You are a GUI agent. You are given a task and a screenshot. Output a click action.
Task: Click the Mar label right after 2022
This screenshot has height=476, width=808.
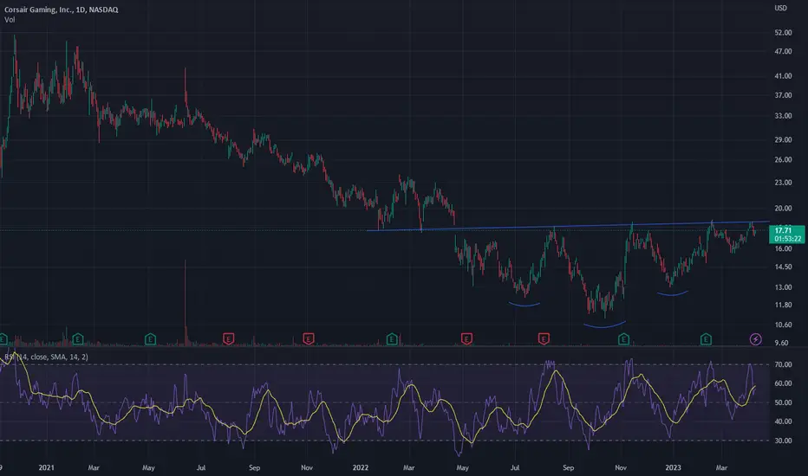(x=408, y=467)
